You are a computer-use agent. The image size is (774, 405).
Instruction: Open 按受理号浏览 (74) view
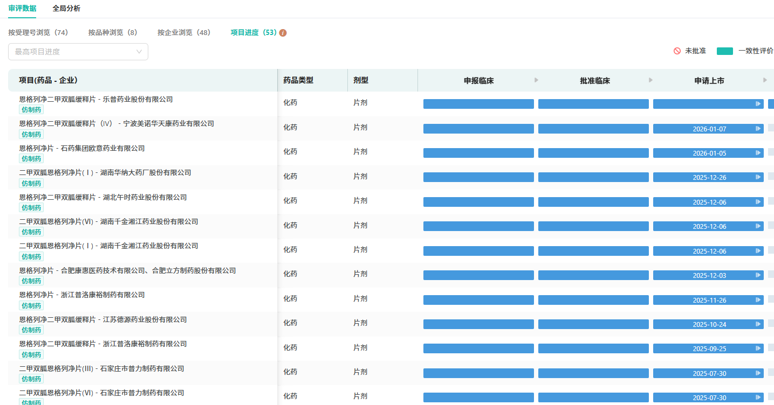pos(38,33)
